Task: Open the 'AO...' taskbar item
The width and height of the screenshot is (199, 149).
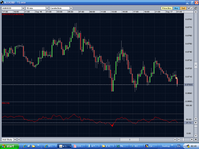Action: (x=136, y=146)
